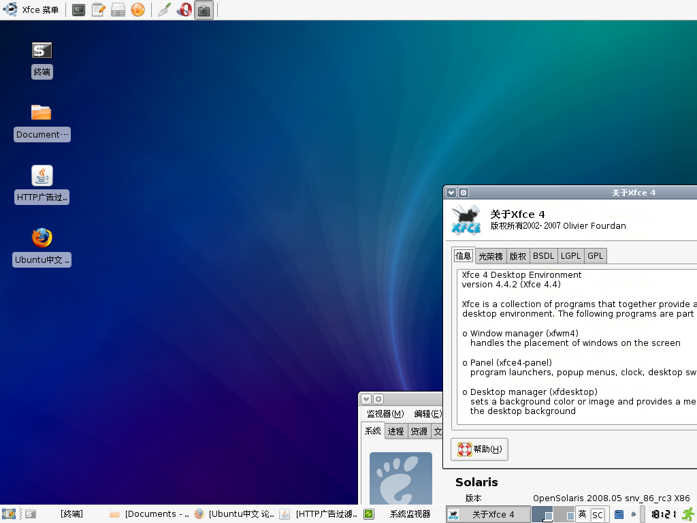Click the 'Solaris' heading text
The image size is (697, 523).
point(476,482)
